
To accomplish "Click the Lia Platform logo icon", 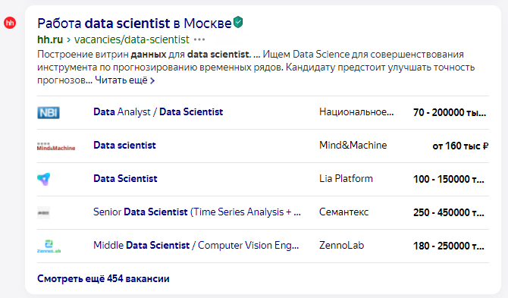I will [44, 179].
